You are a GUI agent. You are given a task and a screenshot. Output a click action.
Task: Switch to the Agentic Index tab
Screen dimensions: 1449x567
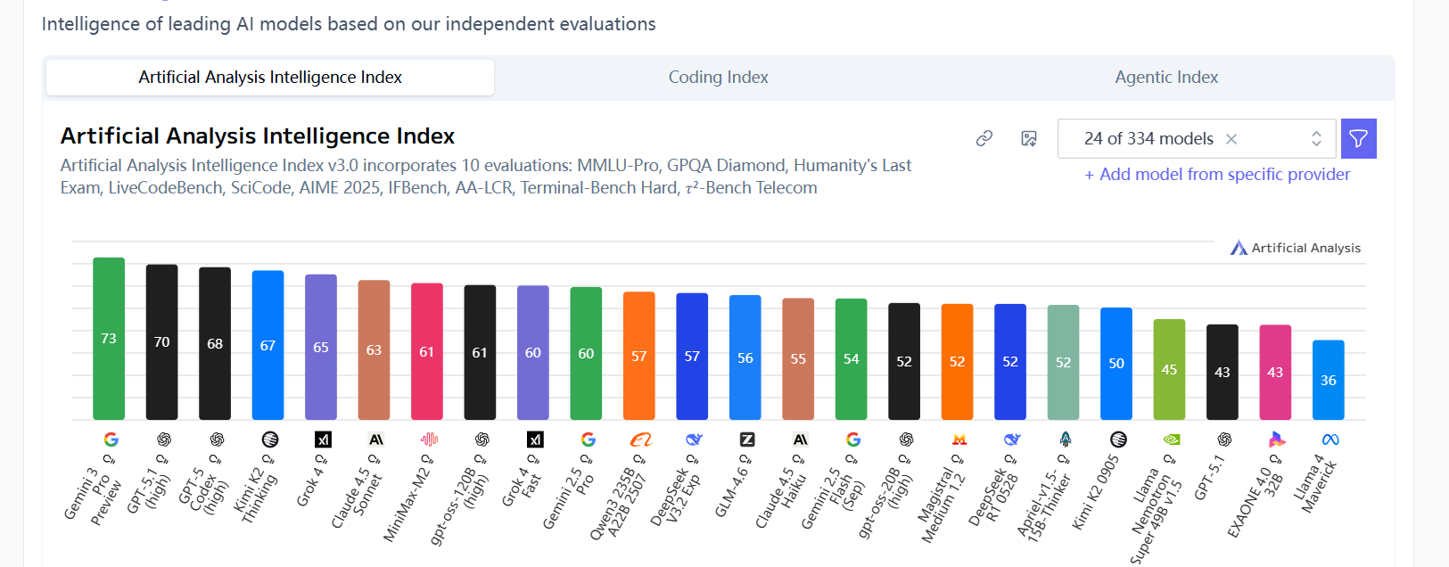[1166, 78]
